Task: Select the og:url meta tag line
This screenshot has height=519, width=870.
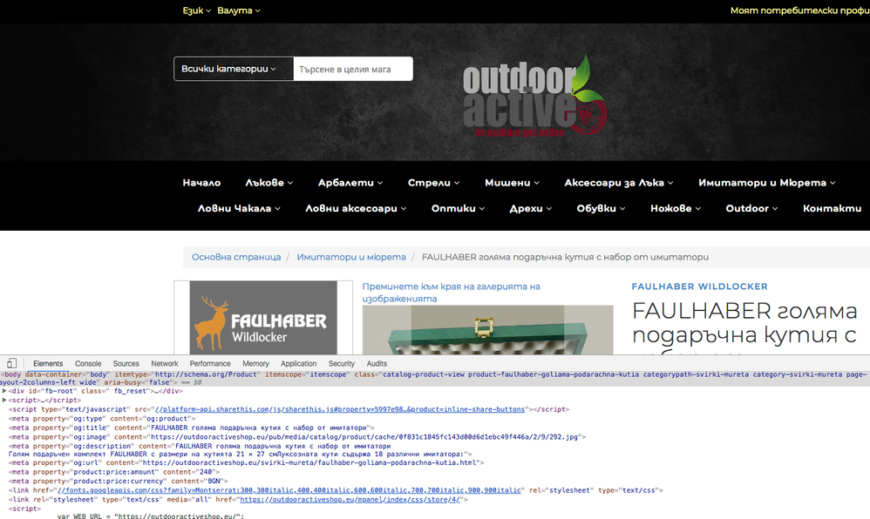Action: (x=247, y=462)
